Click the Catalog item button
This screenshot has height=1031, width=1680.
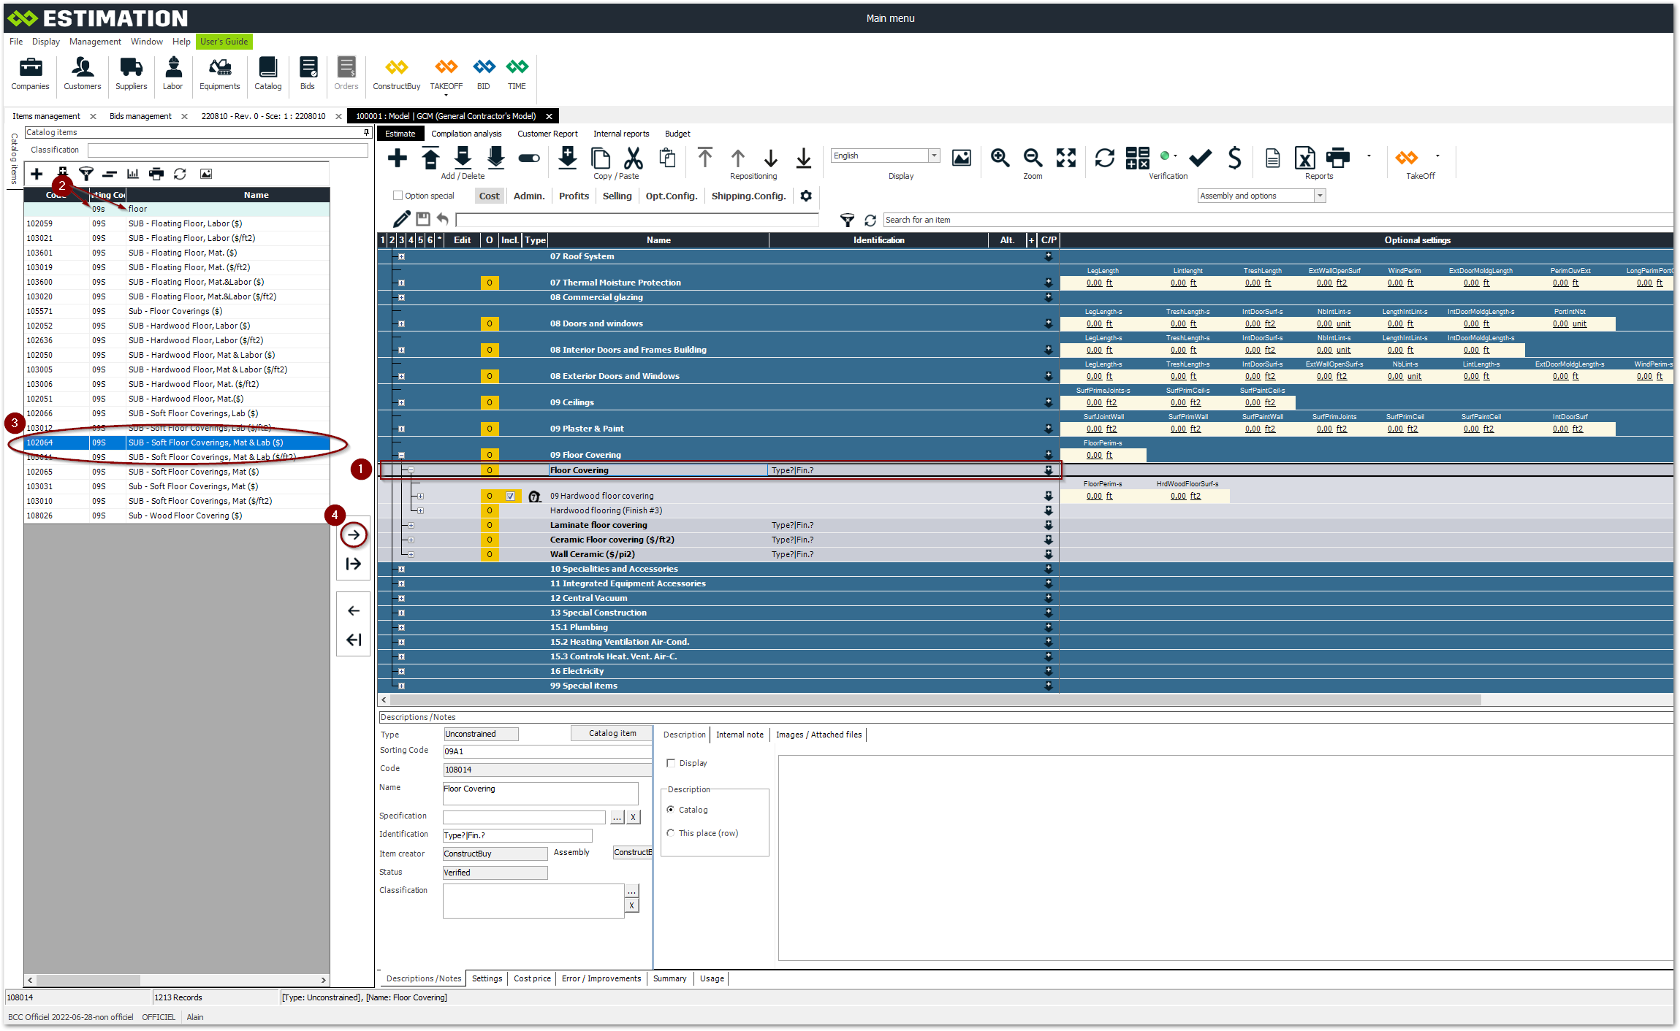612,733
